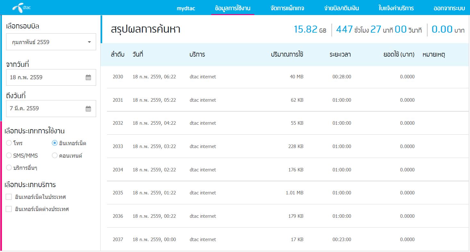Select the SMS/MMS radio button

tap(9, 155)
